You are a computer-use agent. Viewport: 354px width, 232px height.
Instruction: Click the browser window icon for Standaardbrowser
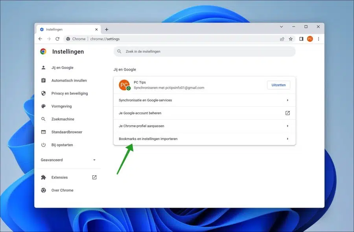[43, 132]
